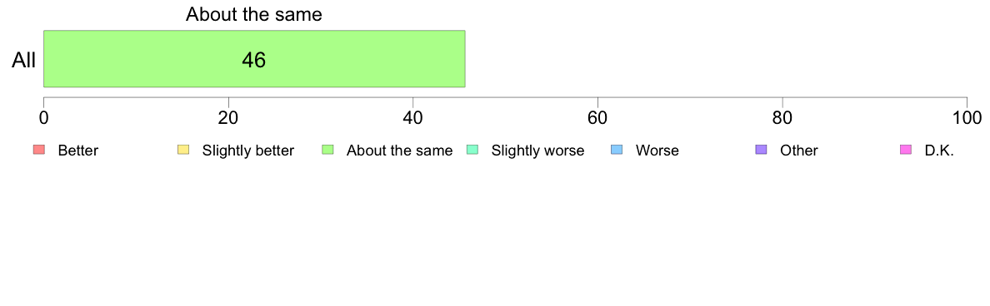Viewport: 990px width, 306px height.
Task: Click the 'All' row label
Action: pyautogui.click(x=24, y=61)
